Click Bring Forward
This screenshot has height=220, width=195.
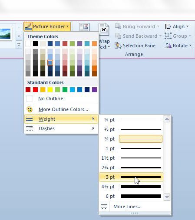[x=137, y=26]
